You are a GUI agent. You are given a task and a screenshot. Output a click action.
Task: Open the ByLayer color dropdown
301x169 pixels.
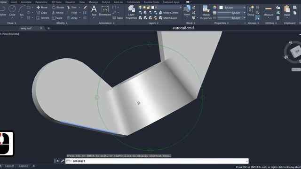244,8
